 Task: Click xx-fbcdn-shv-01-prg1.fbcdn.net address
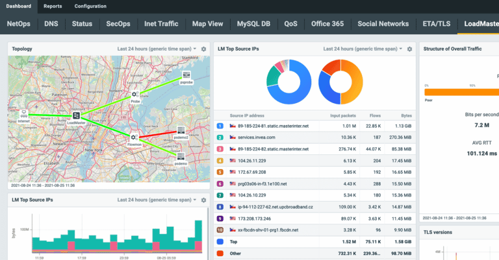pyautogui.click(x=268, y=230)
